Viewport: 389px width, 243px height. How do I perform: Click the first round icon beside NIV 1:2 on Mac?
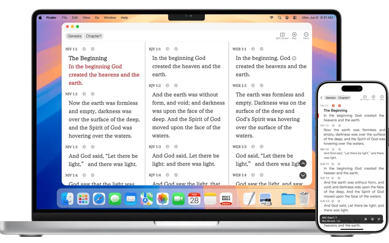click(84, 94)
